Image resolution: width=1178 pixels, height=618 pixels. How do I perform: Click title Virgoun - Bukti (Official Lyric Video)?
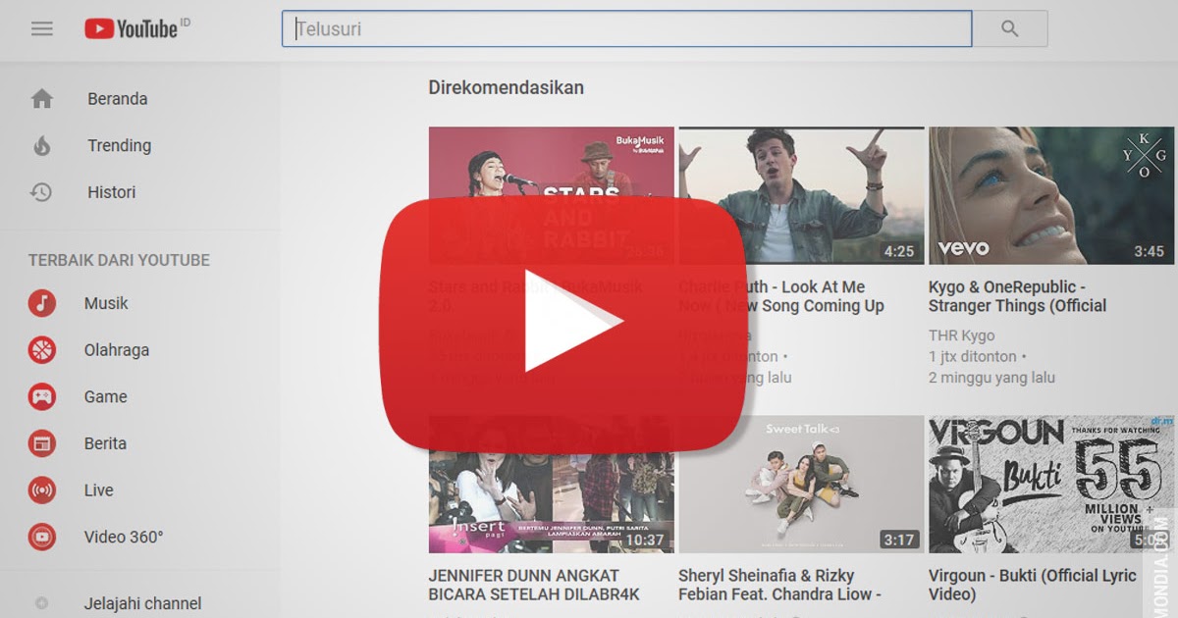[1033, 585]
